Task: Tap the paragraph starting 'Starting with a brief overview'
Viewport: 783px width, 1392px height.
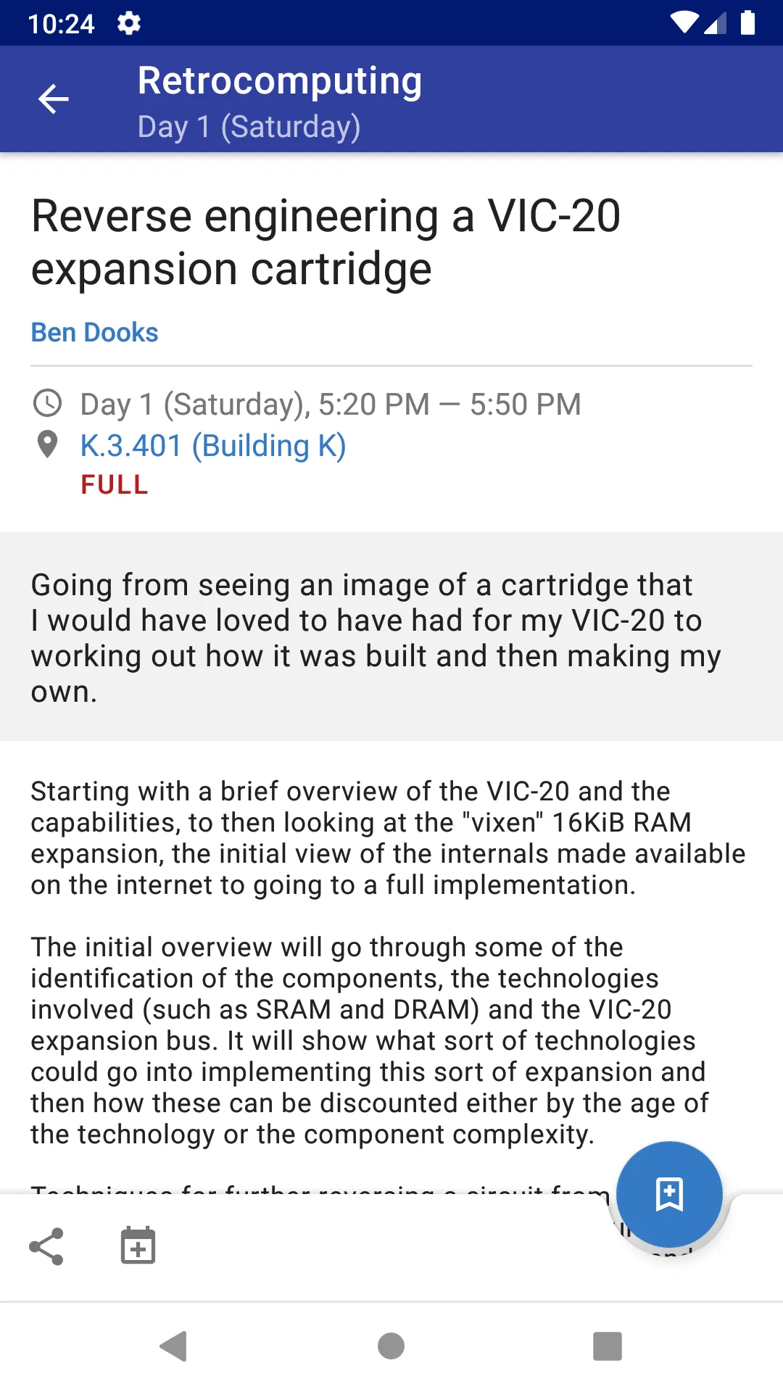Action: coord(388,838)
